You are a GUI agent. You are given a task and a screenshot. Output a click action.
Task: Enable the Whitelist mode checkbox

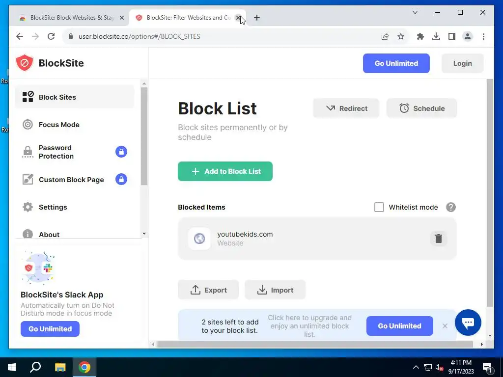coord(379,207)
